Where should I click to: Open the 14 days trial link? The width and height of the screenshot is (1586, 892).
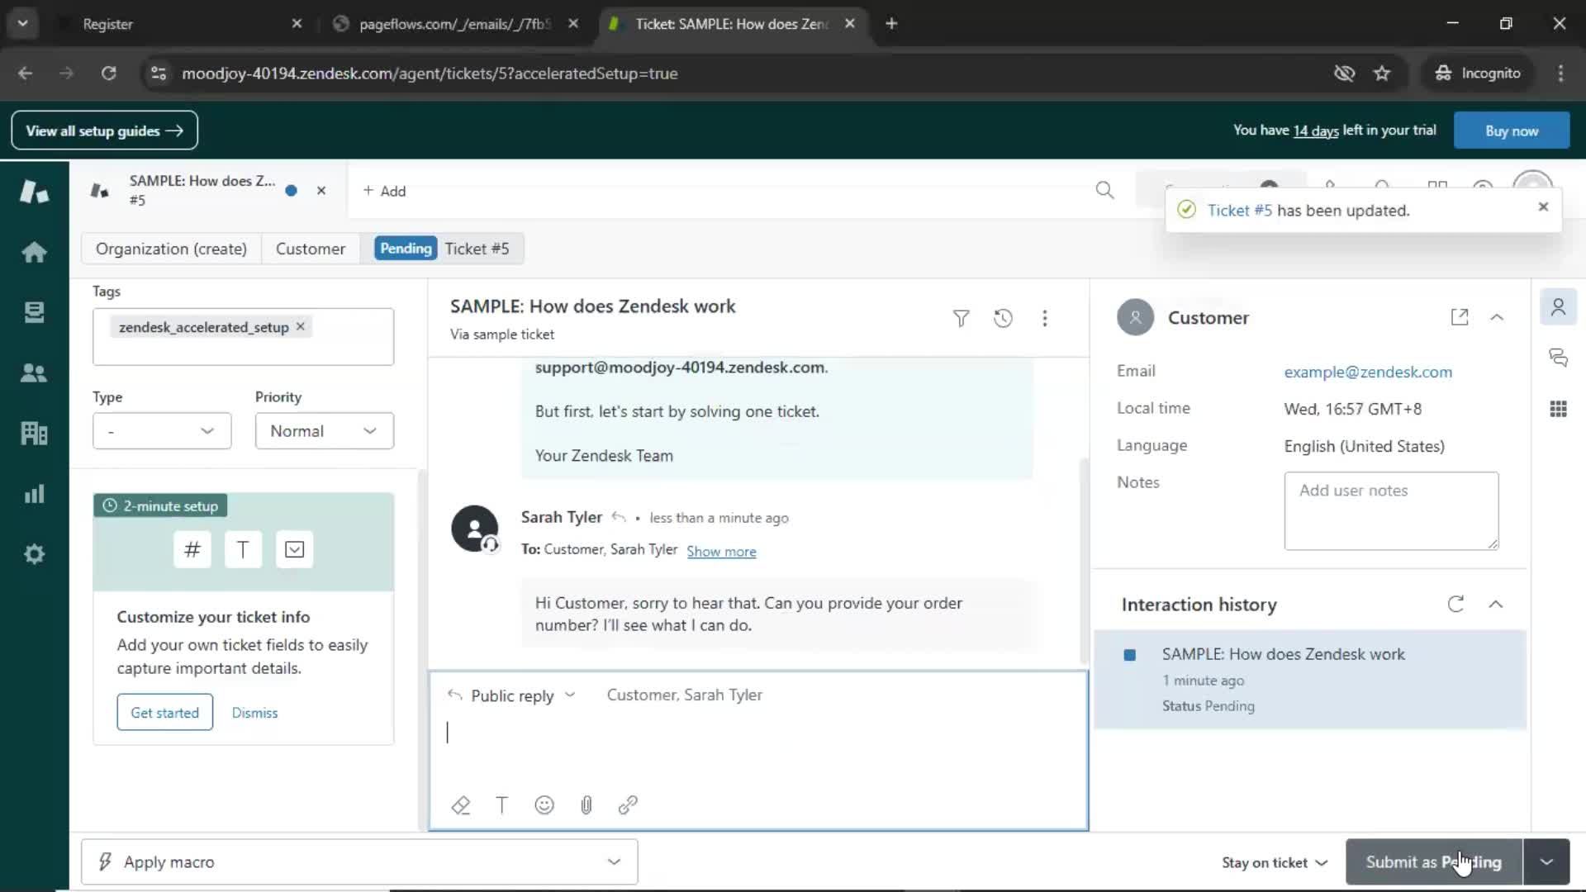(1315, 130)
